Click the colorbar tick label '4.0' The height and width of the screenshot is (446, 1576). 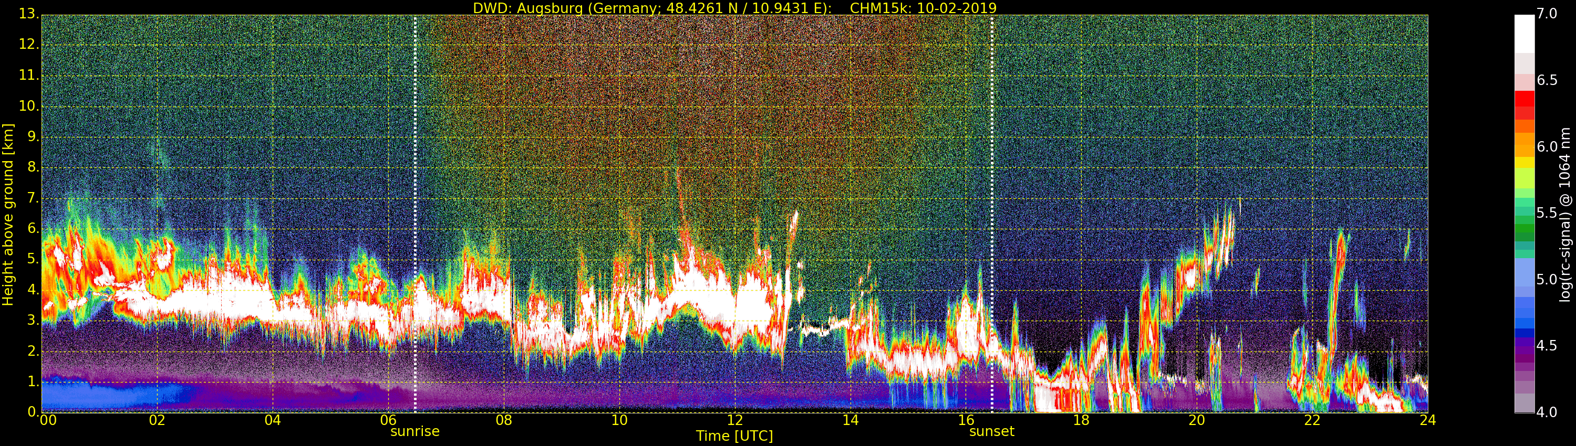click(1548, 412)
